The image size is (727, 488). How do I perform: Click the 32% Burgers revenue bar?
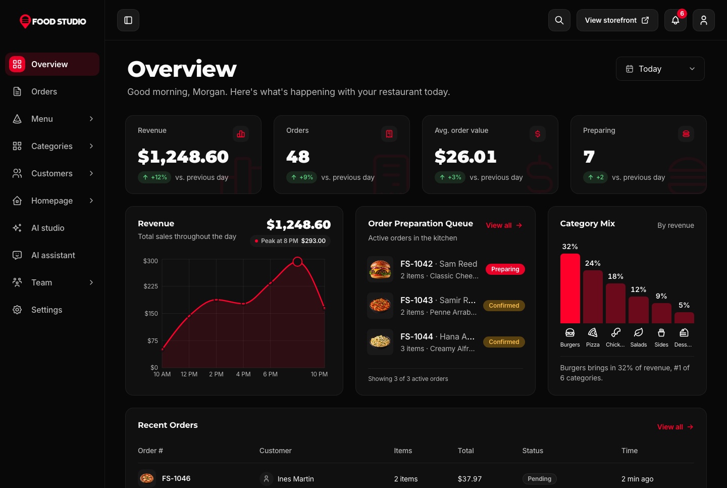(570, 288)
